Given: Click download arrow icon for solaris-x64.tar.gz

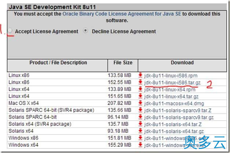Looking at the screenshot, I should pos(140,131).
